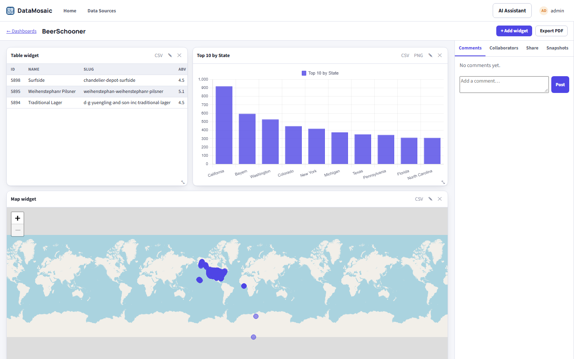Download Map widget data as CSV
This screenshot has width=574, height=359.
point(419,199)
